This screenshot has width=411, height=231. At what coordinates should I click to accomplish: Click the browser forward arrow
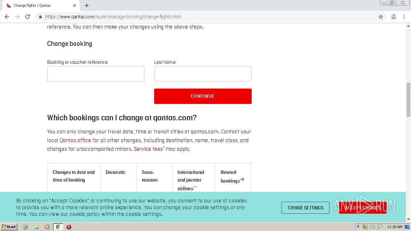17,17
